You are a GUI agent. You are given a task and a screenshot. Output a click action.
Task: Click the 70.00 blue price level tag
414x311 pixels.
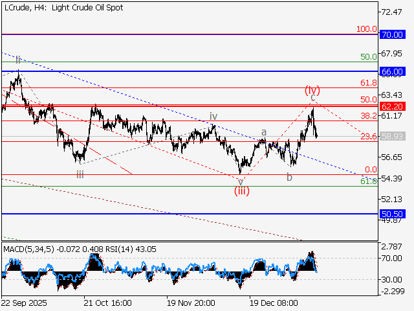click(393, 34)
